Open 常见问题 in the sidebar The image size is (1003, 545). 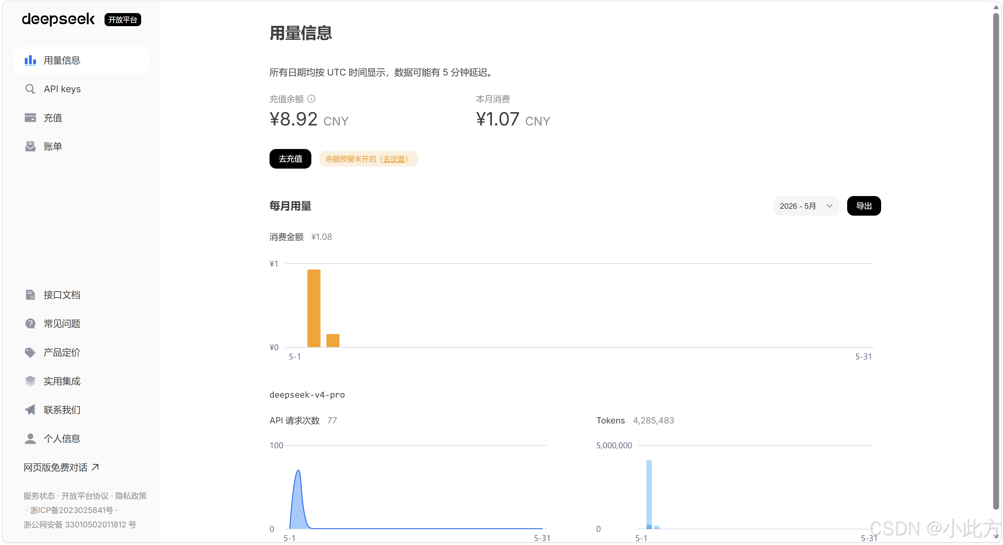pyautogui.click(x=81, y=323)
